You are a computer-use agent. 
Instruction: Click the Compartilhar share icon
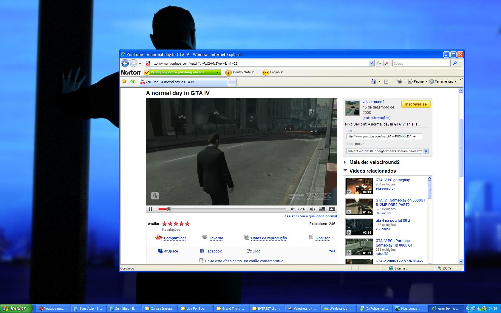click(159, 237)
